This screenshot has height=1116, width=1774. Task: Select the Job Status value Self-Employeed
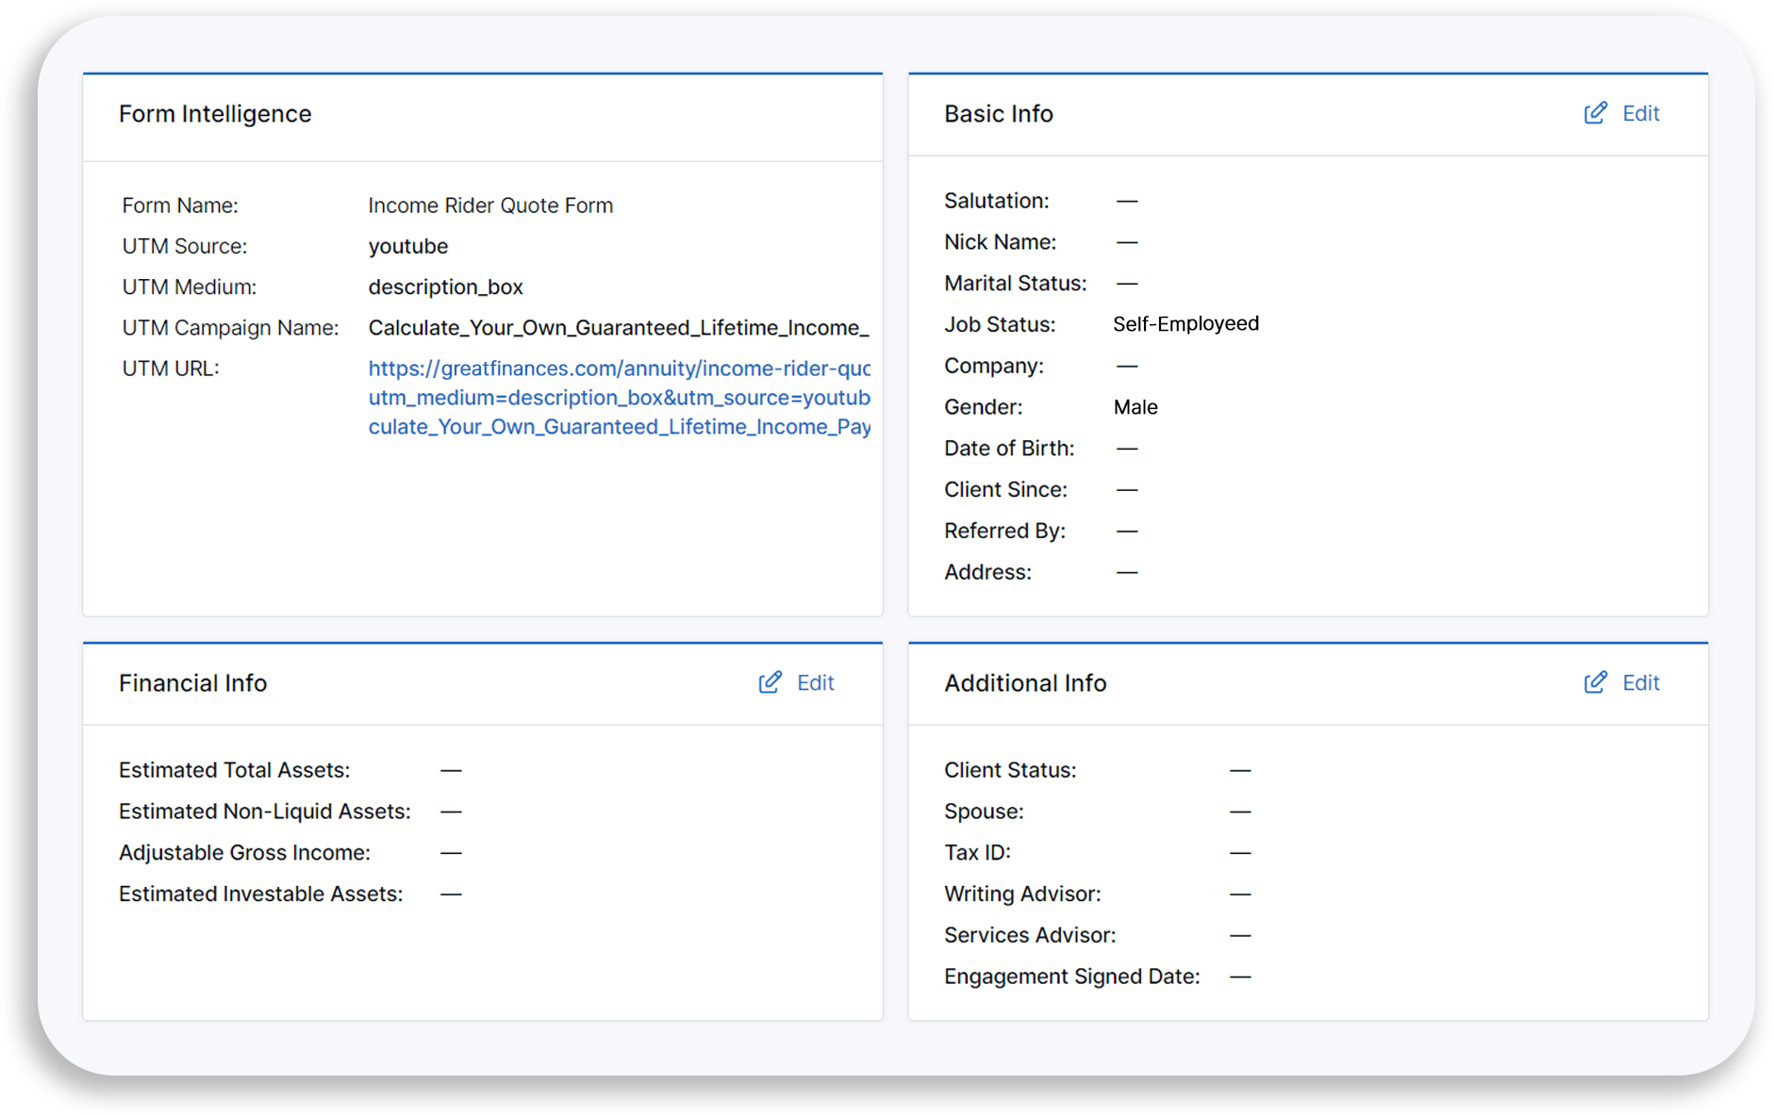1185,322
